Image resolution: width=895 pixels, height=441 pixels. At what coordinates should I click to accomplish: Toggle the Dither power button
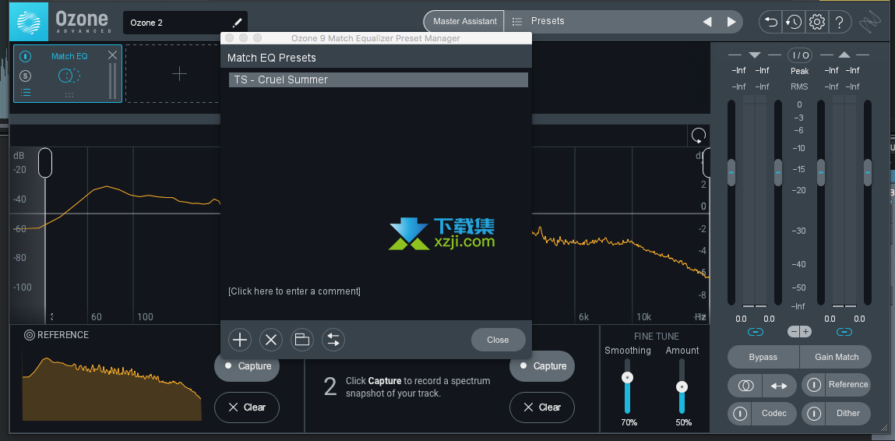click(814, 414)
